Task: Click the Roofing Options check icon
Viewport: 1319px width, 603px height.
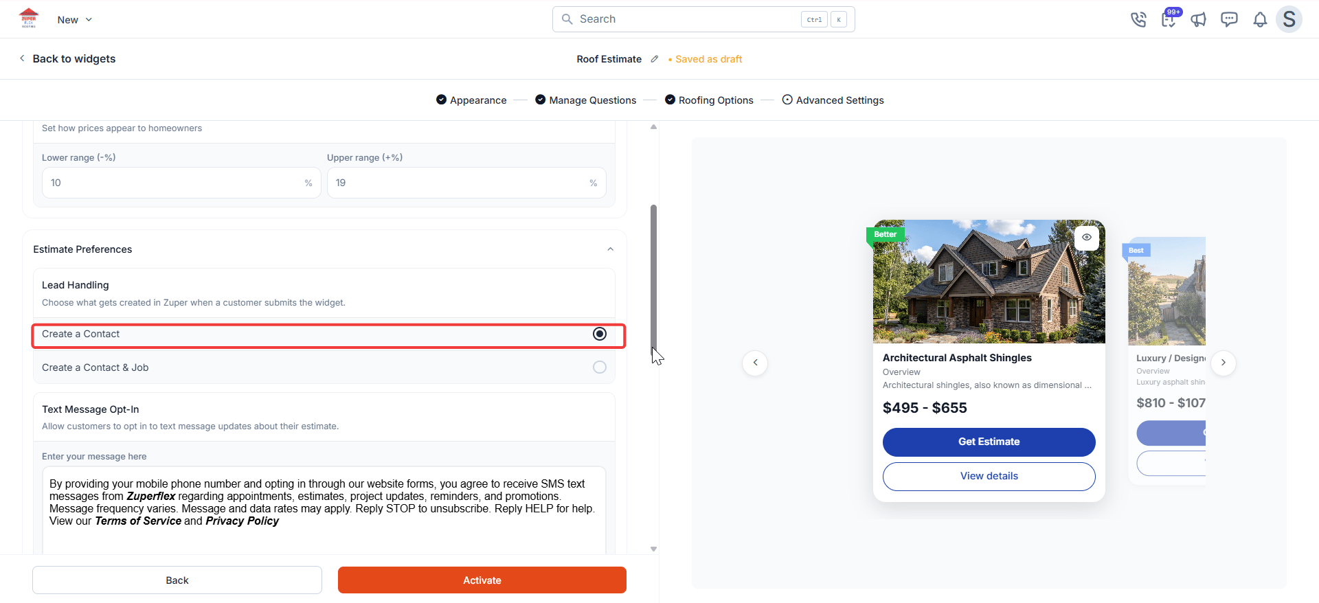Action: coord(670,100)
